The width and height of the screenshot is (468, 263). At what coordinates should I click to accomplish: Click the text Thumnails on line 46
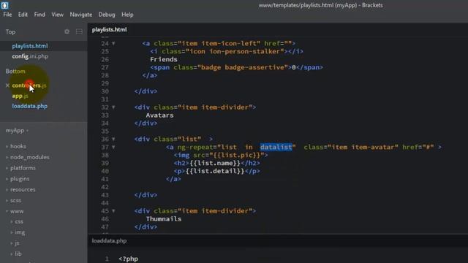[x=164, y=219]
